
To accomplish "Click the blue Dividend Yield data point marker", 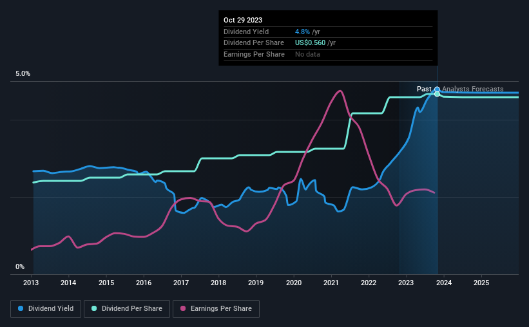I will click(x=437, y=89).
